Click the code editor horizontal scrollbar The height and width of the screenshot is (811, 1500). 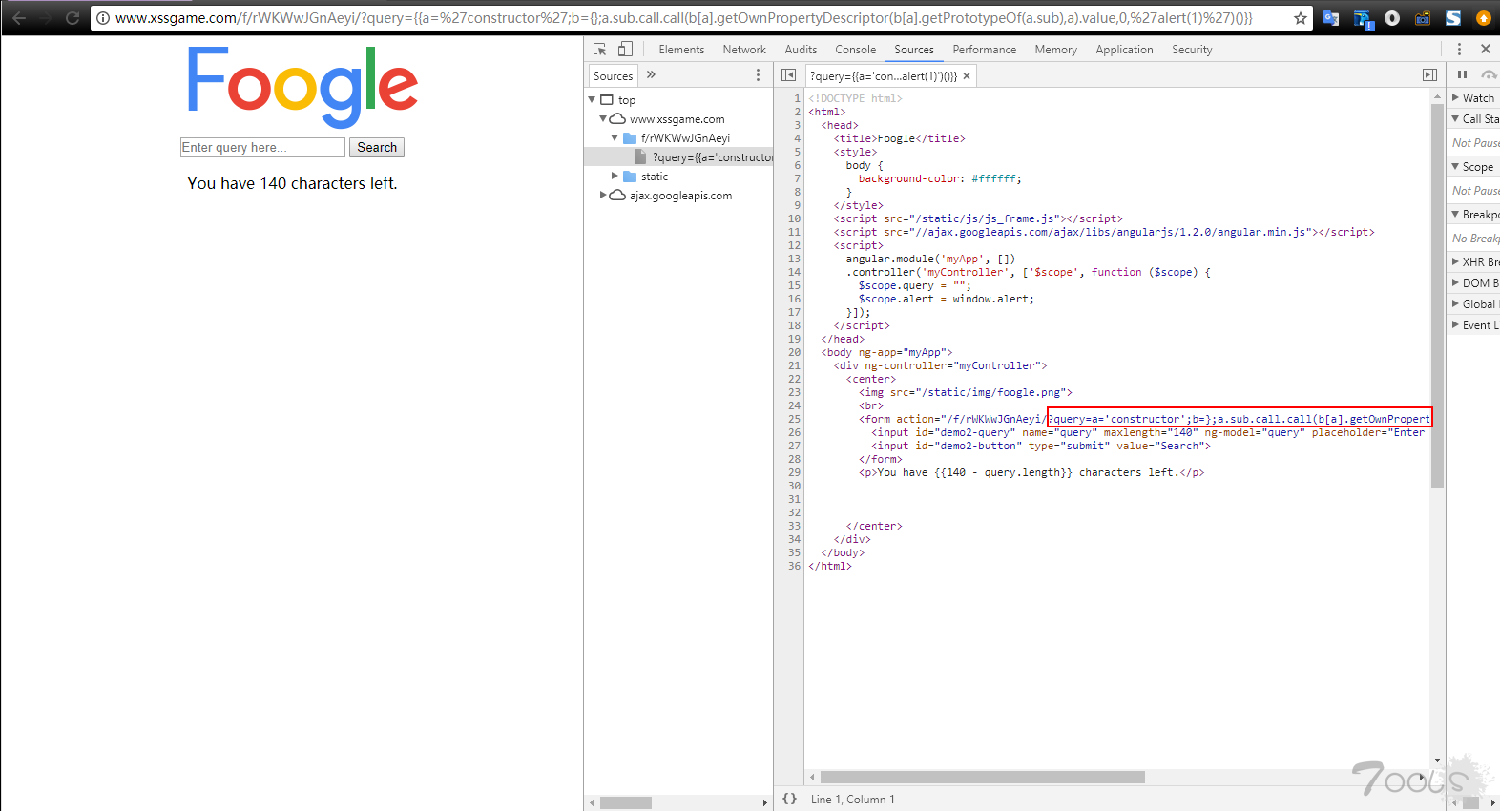982,777
